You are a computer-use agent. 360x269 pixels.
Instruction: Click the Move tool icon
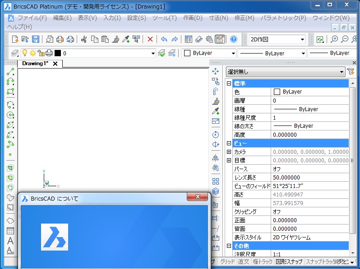tap(215, 72)
